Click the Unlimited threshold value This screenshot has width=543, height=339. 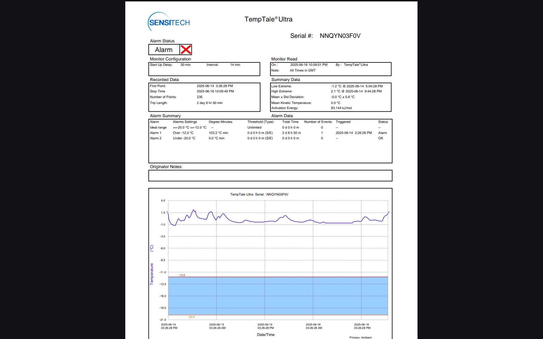pyautogui.click(x=254, y=127)
